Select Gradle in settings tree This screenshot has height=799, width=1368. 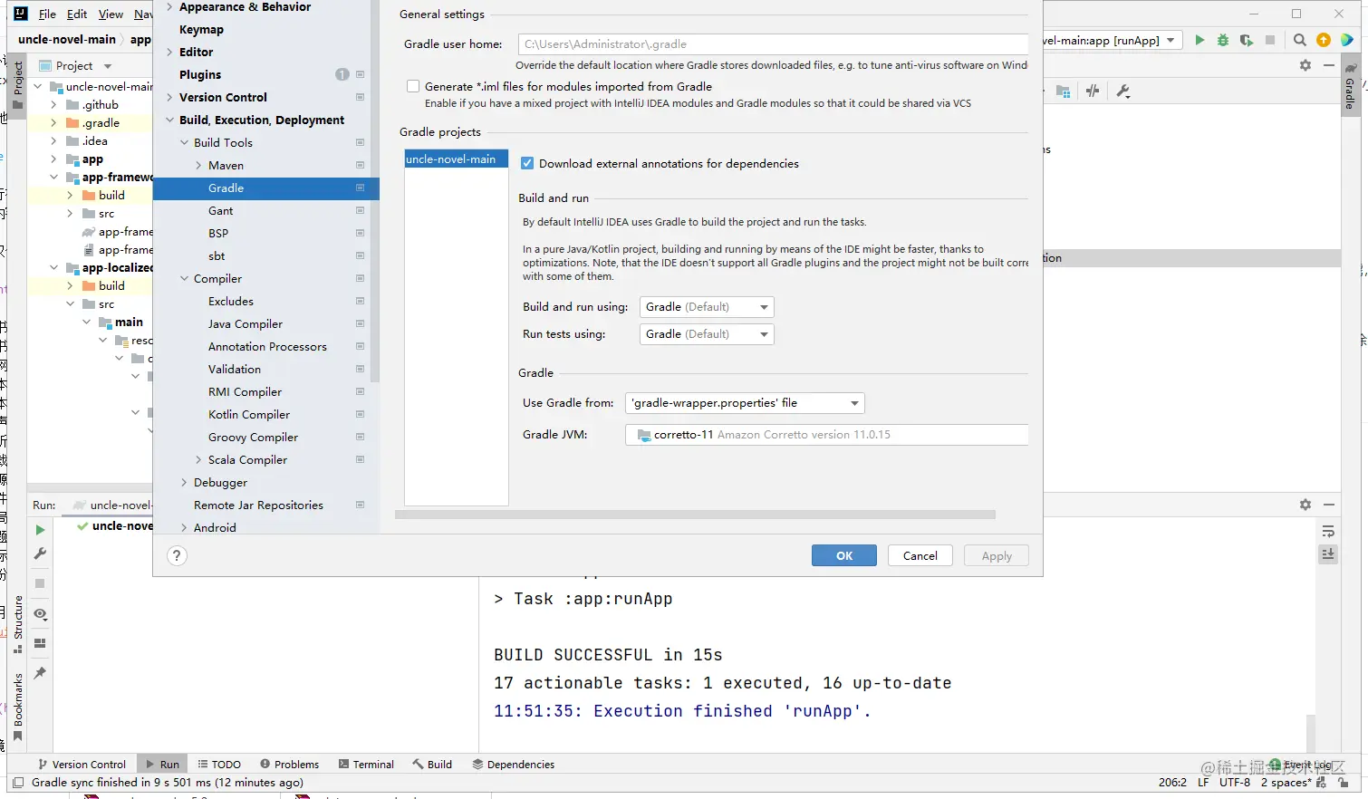tap(266, 188)
